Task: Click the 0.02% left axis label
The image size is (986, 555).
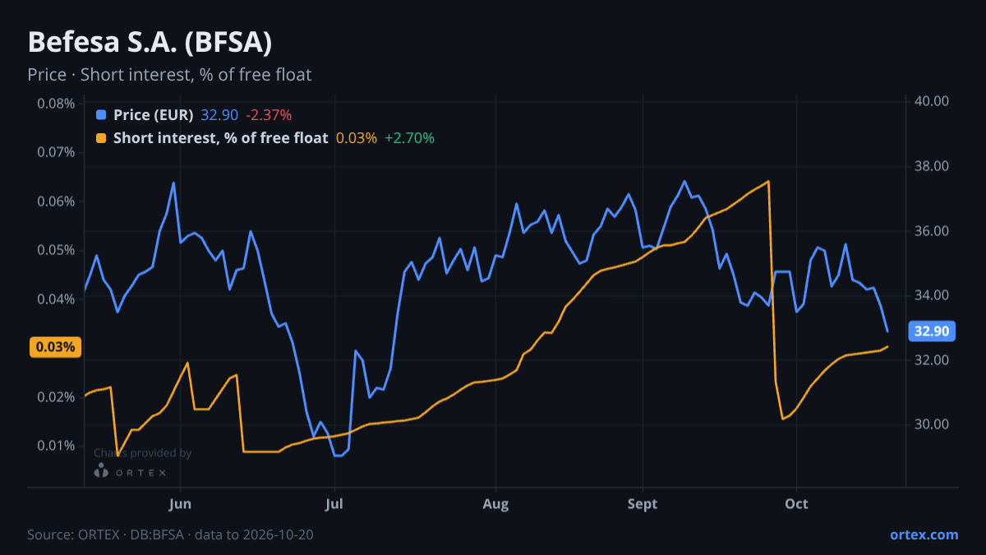Action: pyautogui.click(x=56, y=397)
